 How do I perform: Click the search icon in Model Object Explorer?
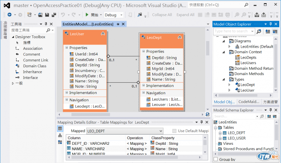coord(259,31)
